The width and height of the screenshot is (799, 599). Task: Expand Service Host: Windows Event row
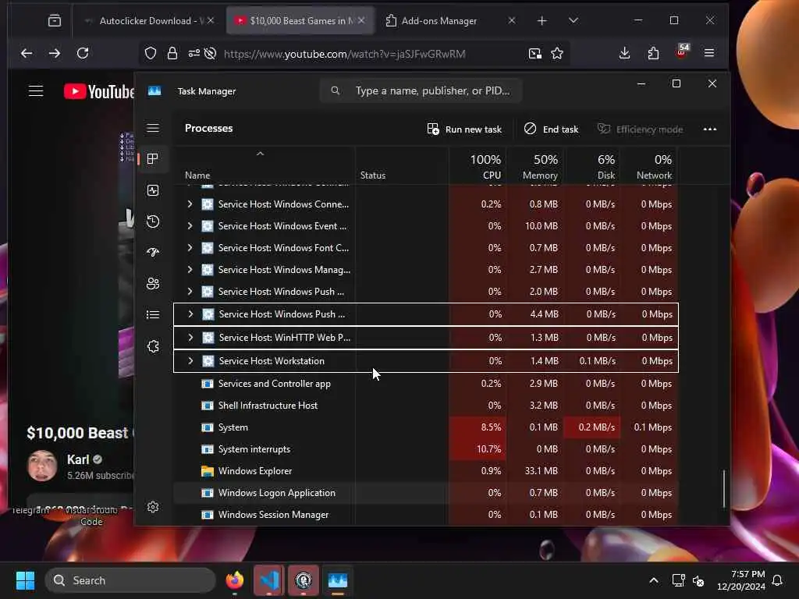(x=190, y=226)
